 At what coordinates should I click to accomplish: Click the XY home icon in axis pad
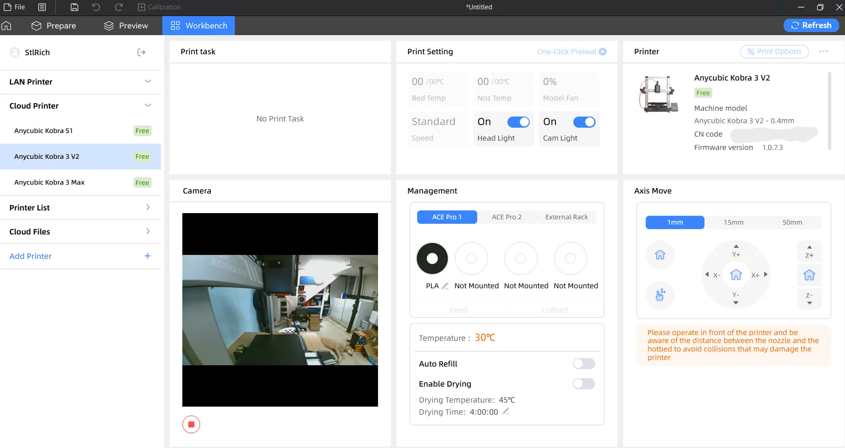pos(736,275)
